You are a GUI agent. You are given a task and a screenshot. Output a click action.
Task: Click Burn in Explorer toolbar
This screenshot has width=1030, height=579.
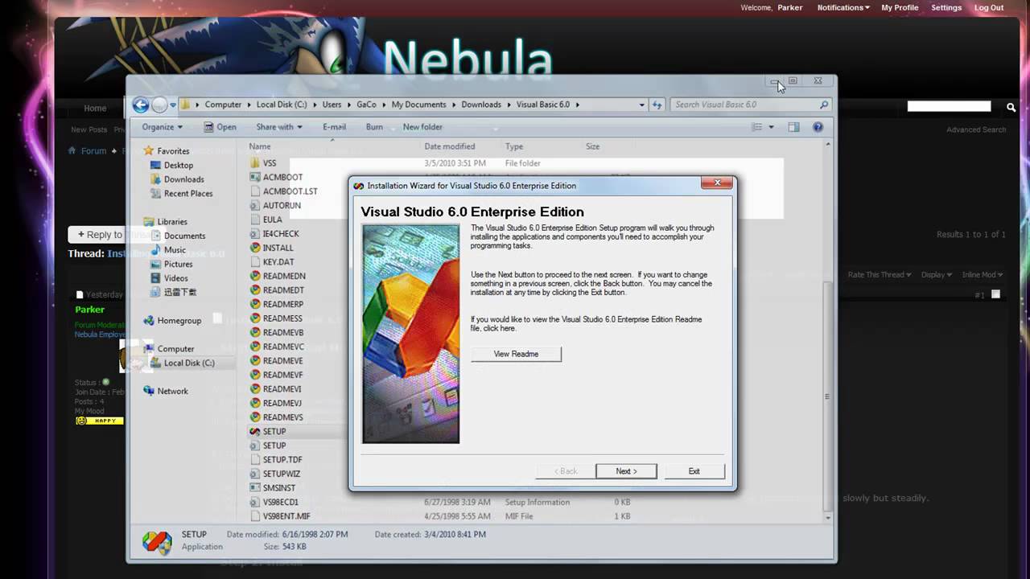tap(374, 127)
